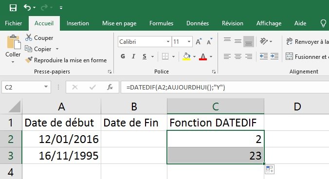Open underline style dropdown arrow

pyautogui.click(x=152, y=56)
